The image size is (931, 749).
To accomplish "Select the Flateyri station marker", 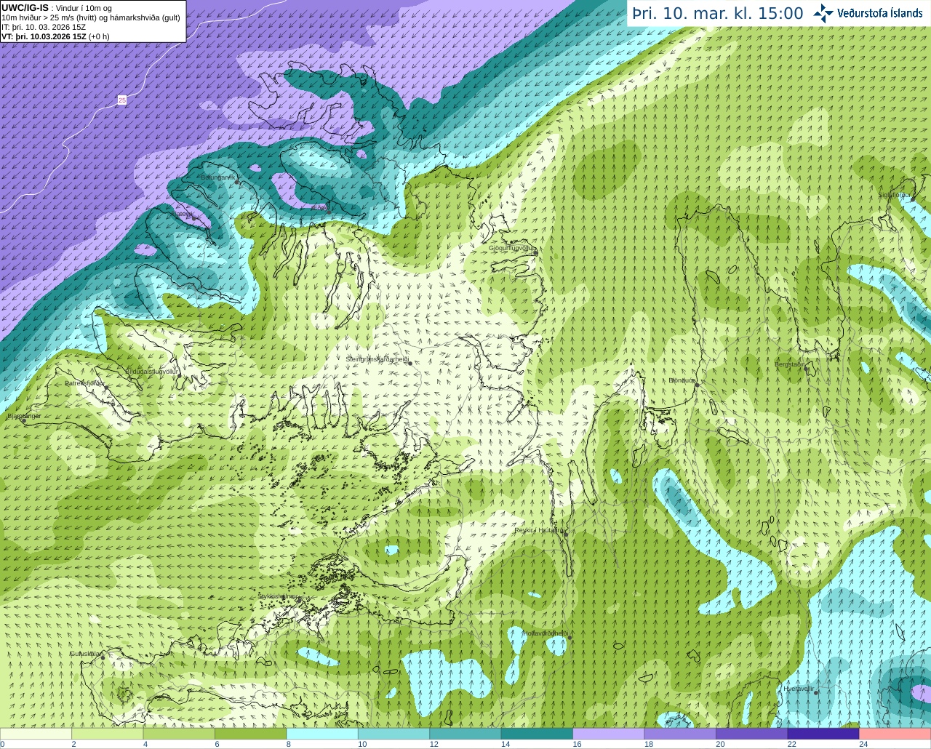I will pos(193,217).
